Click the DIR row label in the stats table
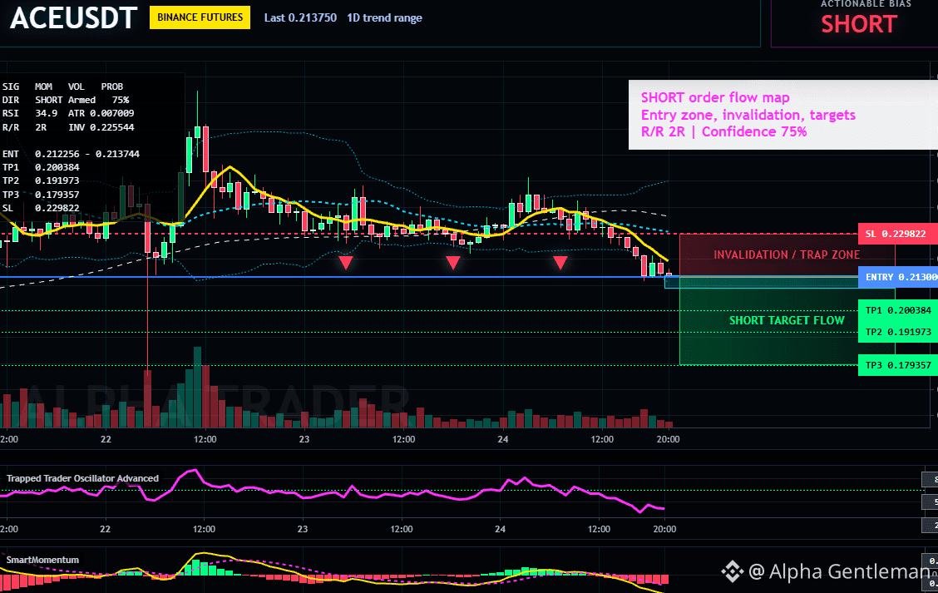938x593 pixels. click(10, 100)
